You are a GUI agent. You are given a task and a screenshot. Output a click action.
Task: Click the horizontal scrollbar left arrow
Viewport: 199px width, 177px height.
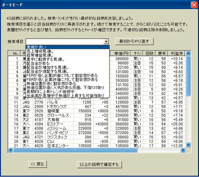(10, 150)
